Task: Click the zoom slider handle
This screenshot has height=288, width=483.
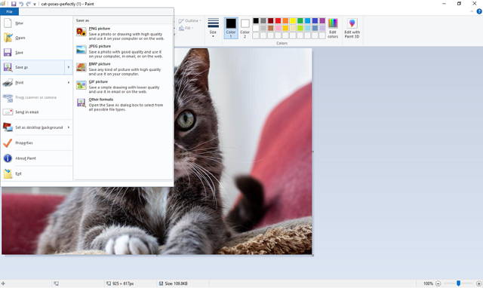Action: [458, 283]
